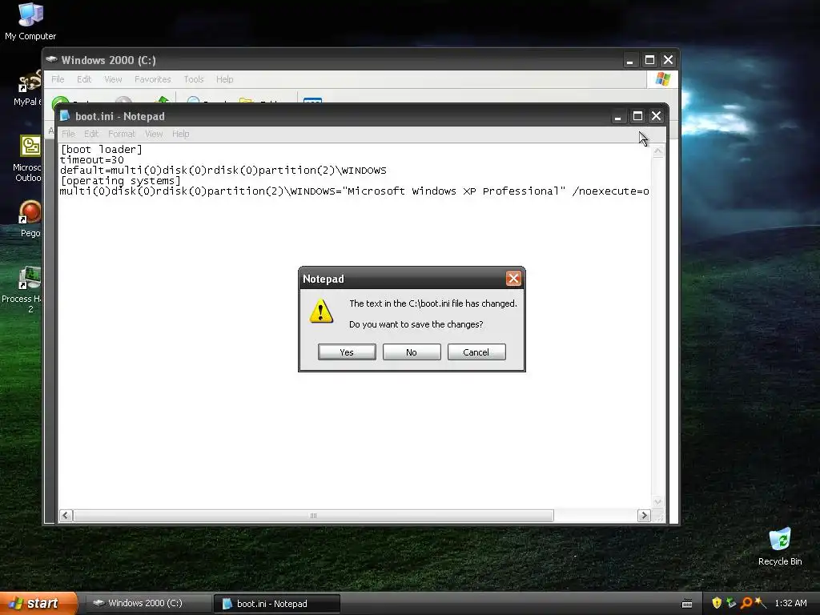Screen dimensions: 820x615
Task: Click the Notepad vertical scrollbar down arrow
Action: (658, 501)
